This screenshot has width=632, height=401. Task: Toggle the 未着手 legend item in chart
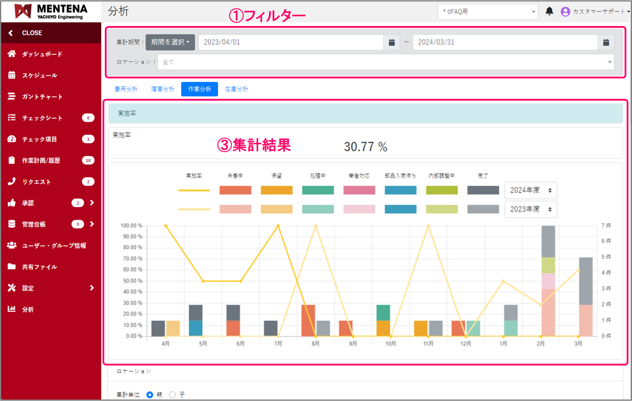[x=235, y=190]
